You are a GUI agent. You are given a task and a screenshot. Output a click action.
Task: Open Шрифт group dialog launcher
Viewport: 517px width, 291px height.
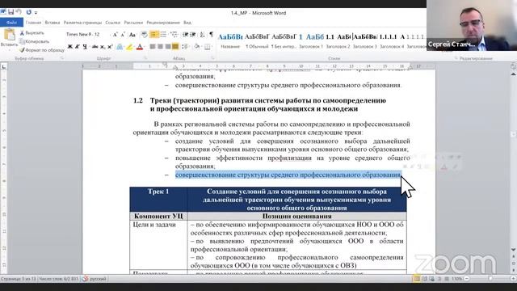[x=145, y=58]
